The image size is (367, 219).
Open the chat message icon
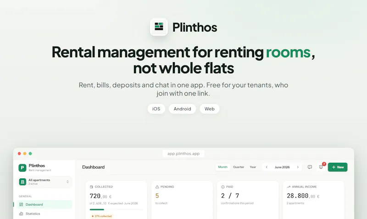point(310,167)
